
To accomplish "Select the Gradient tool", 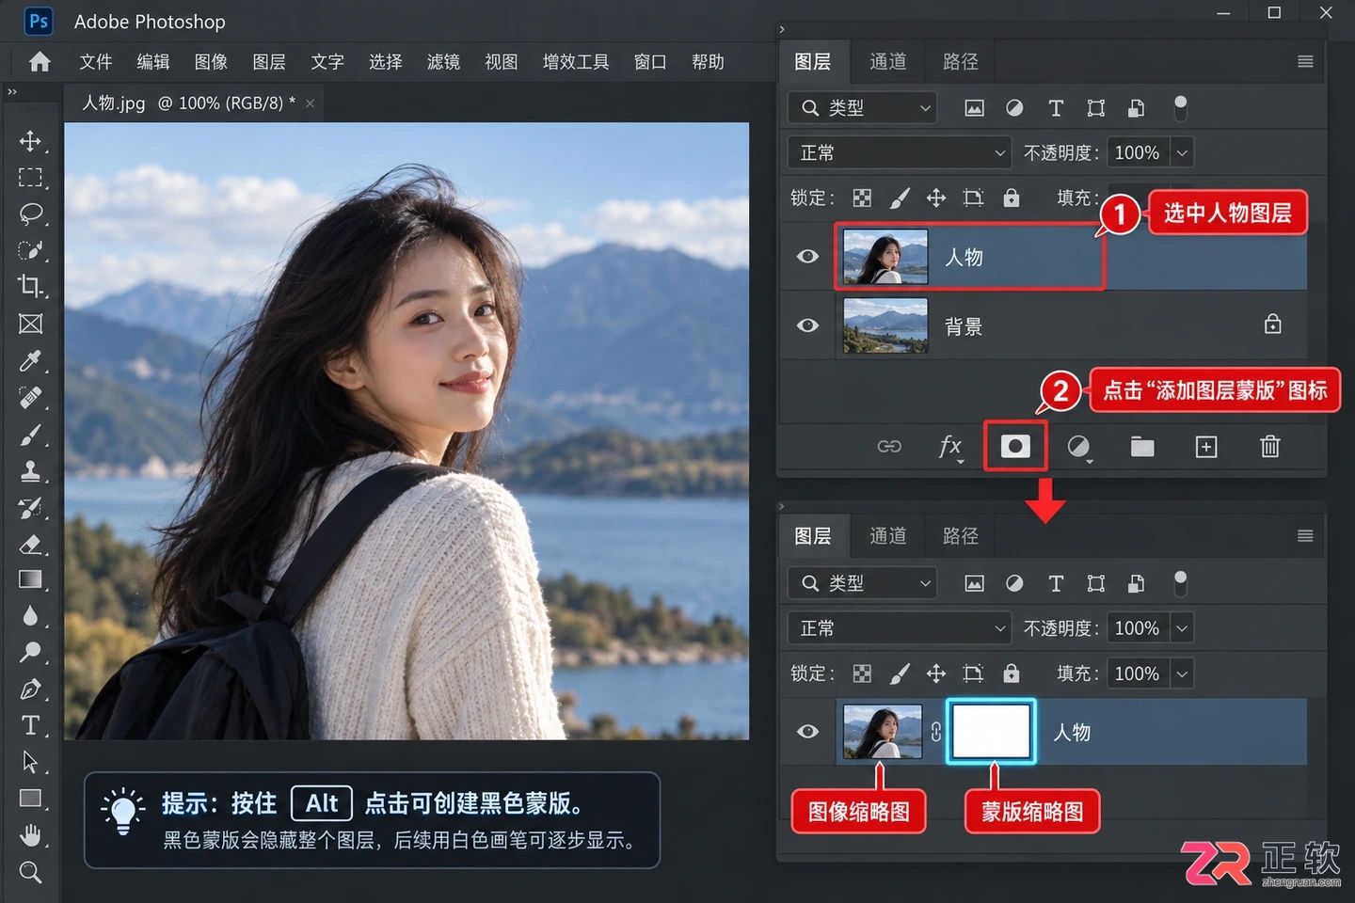I will coord(30,579).
